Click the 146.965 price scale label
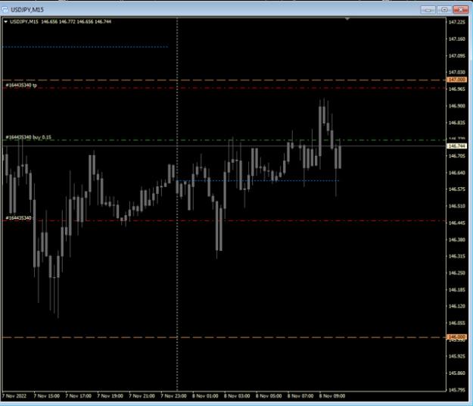Viewport: 473px width, 406px height. (456, 89)
